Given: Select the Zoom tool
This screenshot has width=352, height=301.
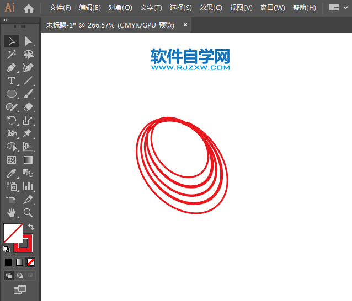Looking at the screenshot, I should 28,213.
